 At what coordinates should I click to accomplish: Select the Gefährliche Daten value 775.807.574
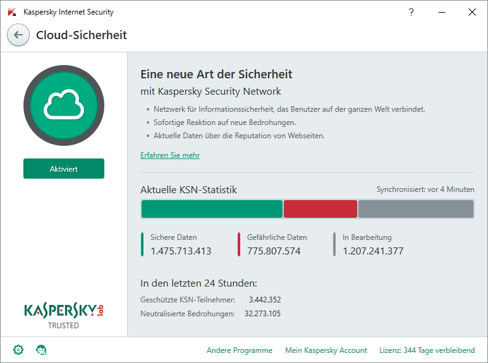click(274, 251)
